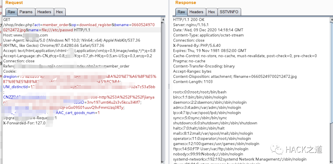Click the 'X-Forwarded-For' request header
Screen dimensions: 333x164
[x=24, y=123]
